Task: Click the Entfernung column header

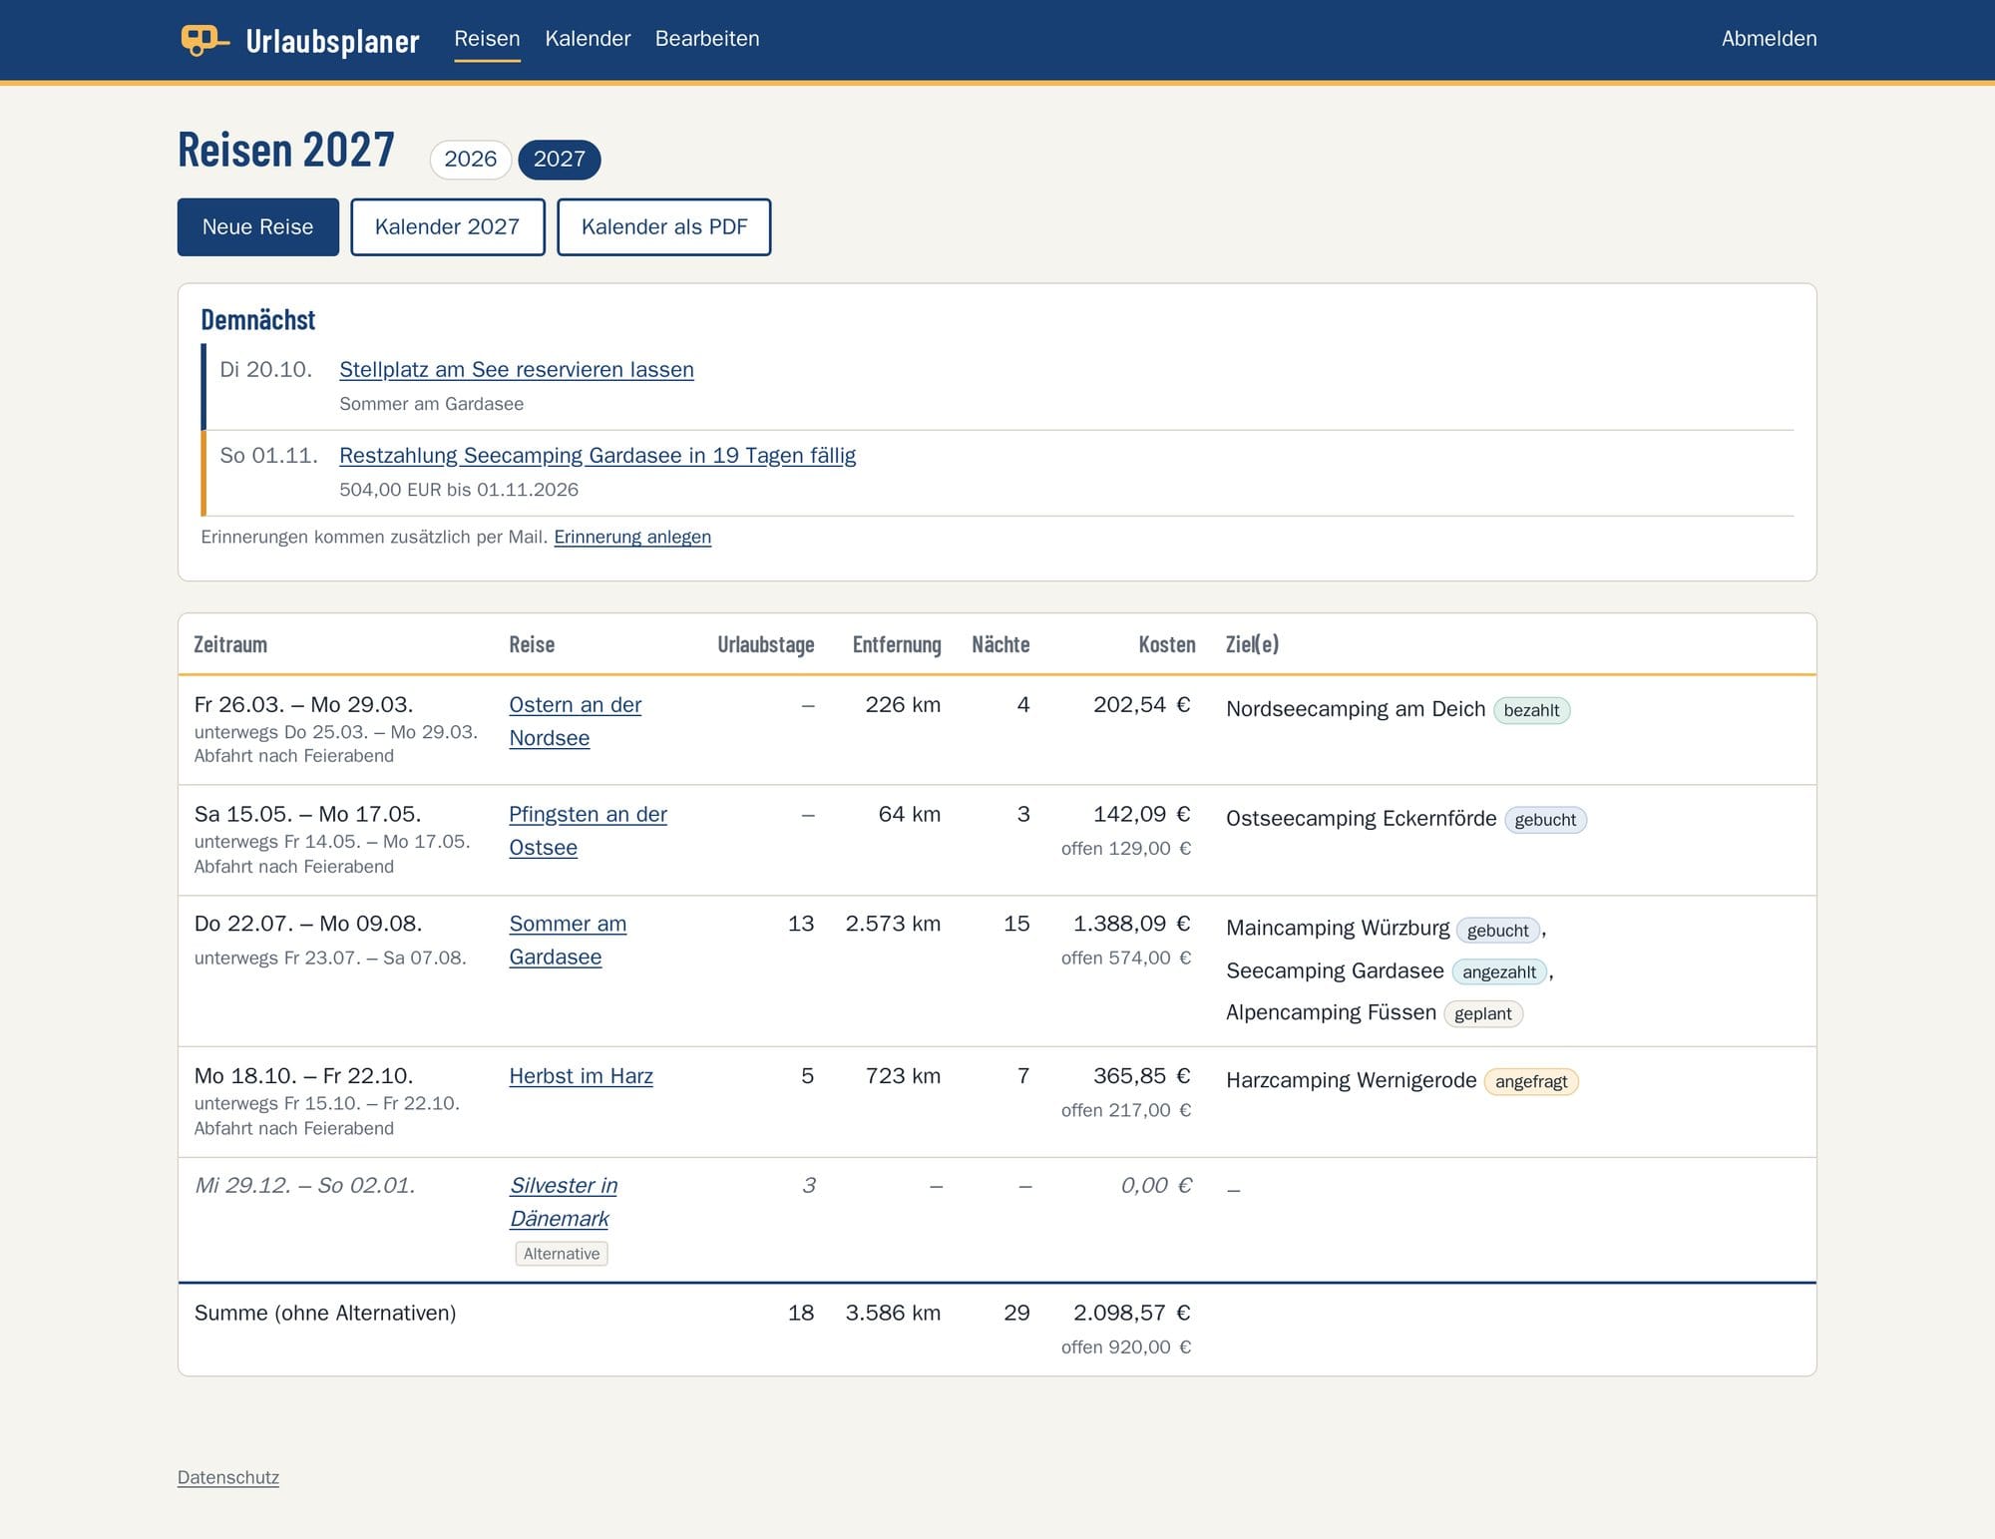Action: coord(897,644)
